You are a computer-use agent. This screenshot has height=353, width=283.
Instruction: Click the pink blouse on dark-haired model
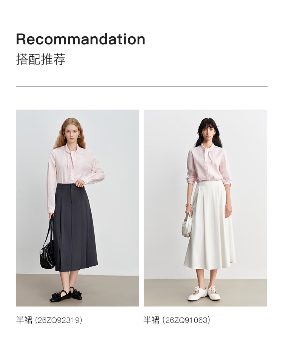coord(208,164)
